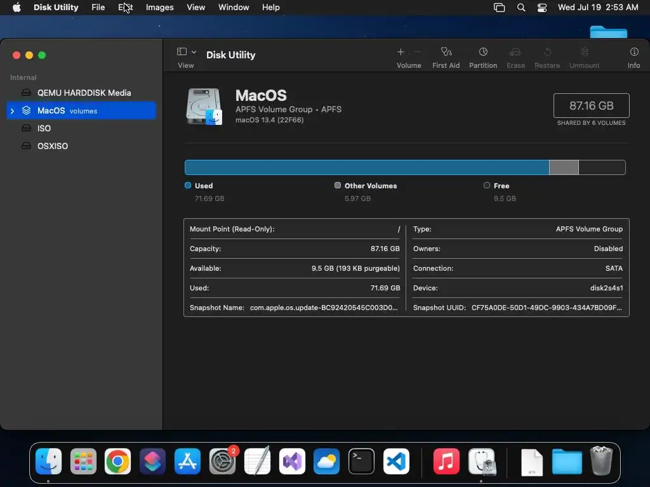650x487 pixels.
Task: Click the Snapshot UUID value text
Action: tap(547, 308)
